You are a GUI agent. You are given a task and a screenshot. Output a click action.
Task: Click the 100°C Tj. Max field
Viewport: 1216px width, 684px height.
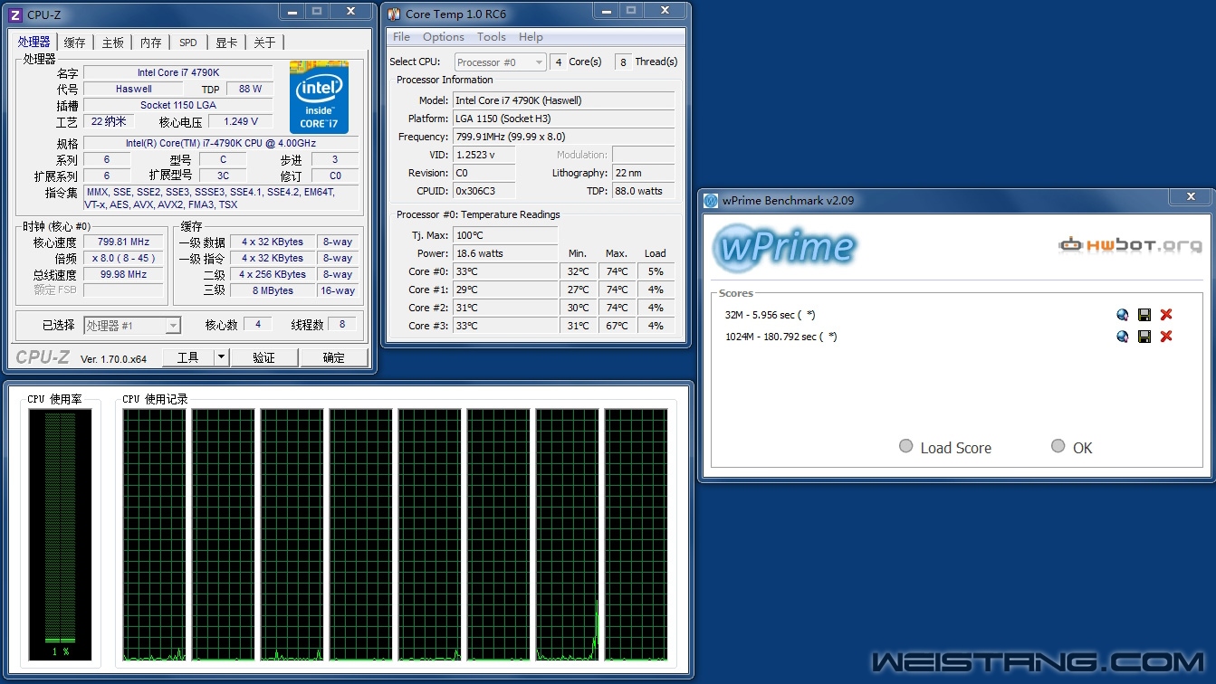(505, 235)
